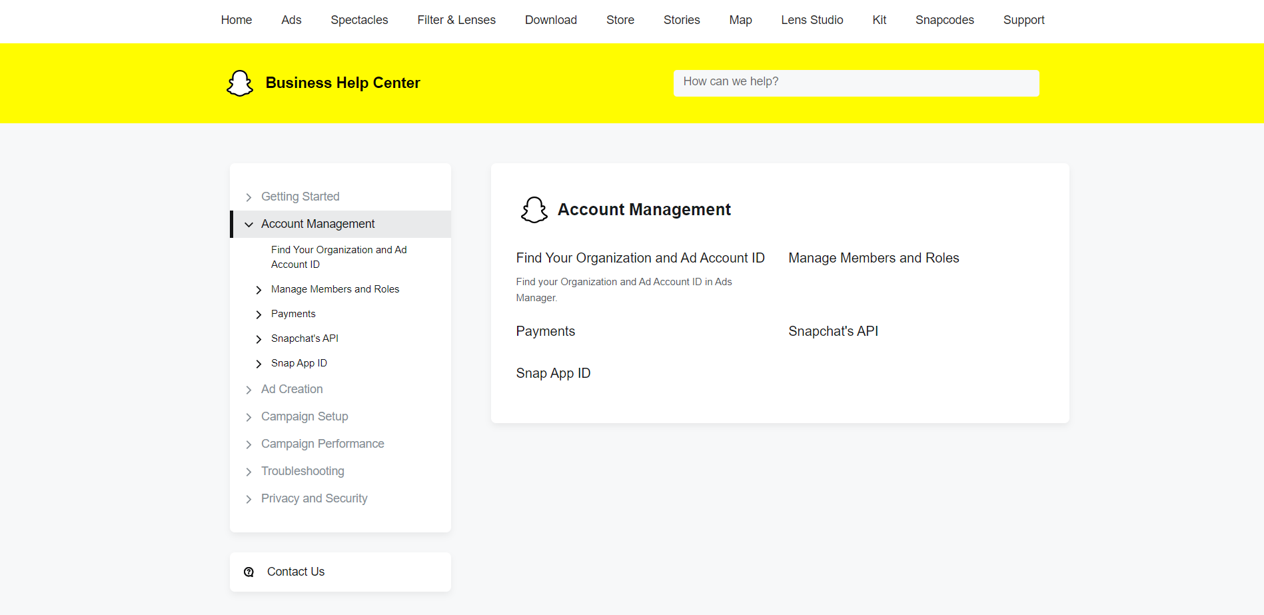Open Filter & Lenses in top navigation
Screen dimensions: 1264x615
click(x=456, y=20)
